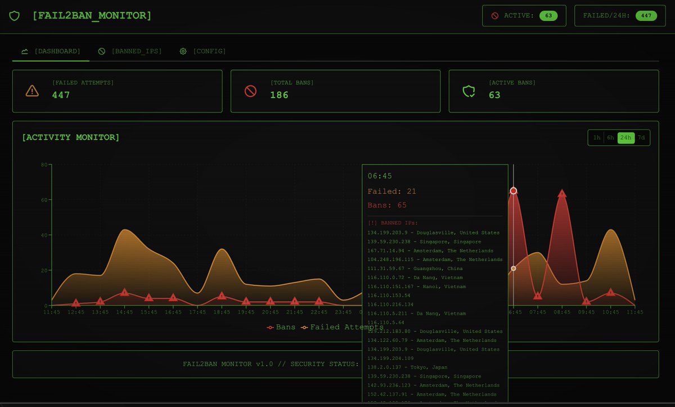Screen dimensions: 675x407
Task: Click the ban alert marker at 22:45
Action: [x=318, y=301]
